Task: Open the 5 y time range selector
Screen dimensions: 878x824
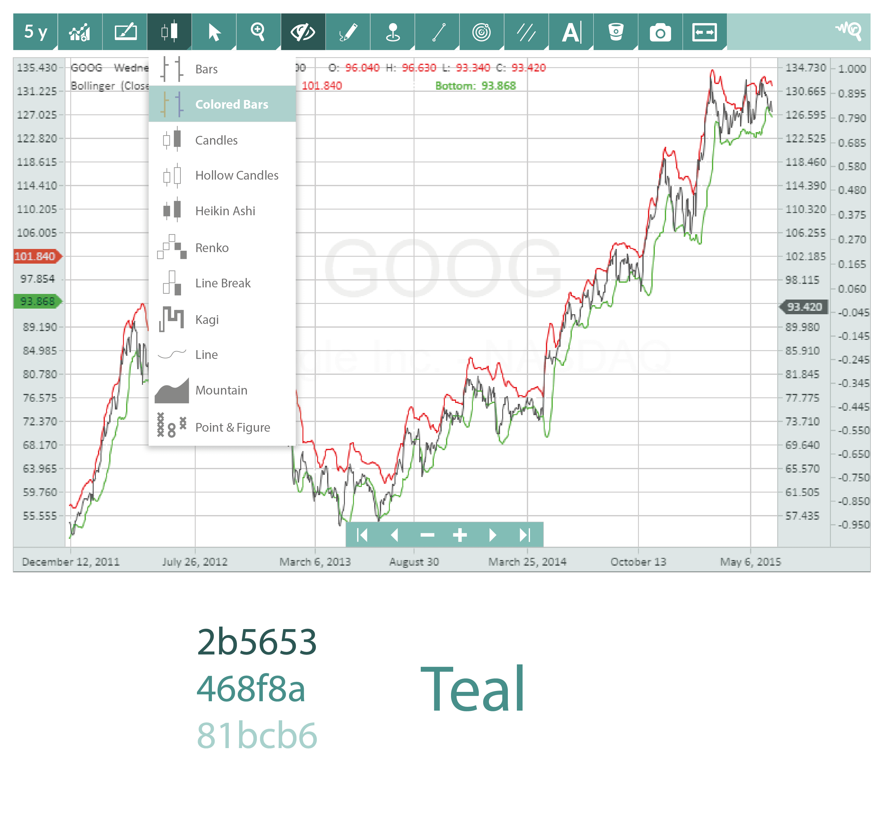Action: [35, 32]
